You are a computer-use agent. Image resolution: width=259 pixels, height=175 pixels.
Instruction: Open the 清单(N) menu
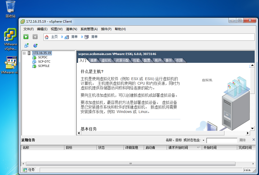click(x=71, y=29)
